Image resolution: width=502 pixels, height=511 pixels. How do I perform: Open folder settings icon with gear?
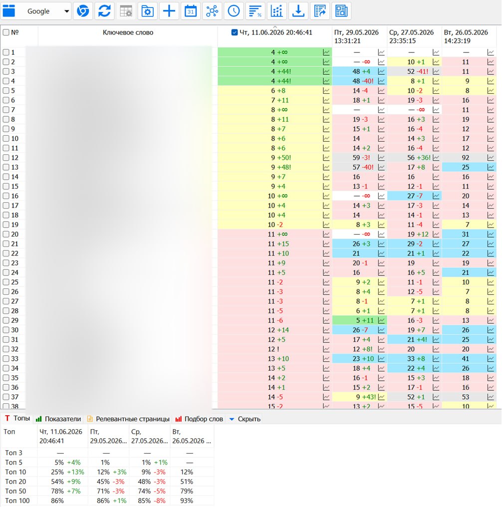[x=147, y=11]
